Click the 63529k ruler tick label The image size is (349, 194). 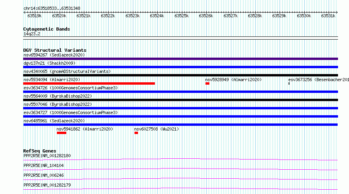279,16
